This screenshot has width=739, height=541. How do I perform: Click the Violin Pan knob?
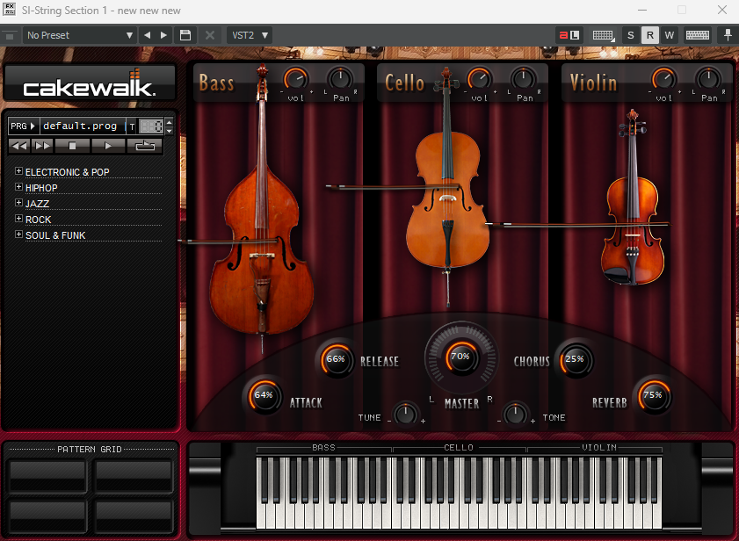click(x=708, y=78)
